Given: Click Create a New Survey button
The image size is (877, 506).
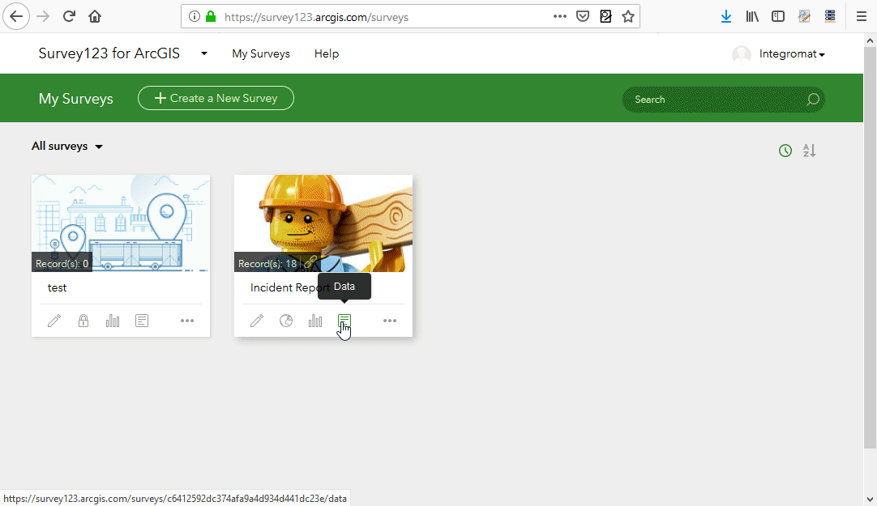Looking at the screenshot, I should click(216, 98).
